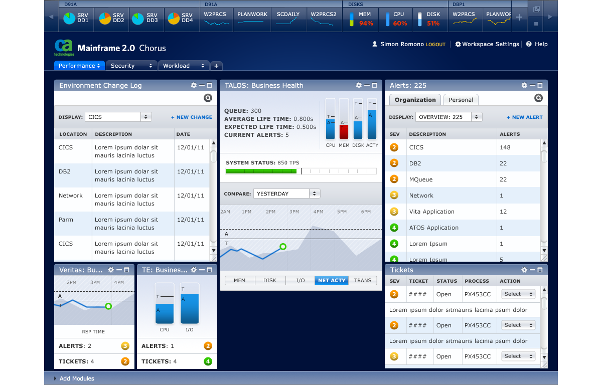
Task: Select the MEM chart segment button
Action: [x=240, y=281]
